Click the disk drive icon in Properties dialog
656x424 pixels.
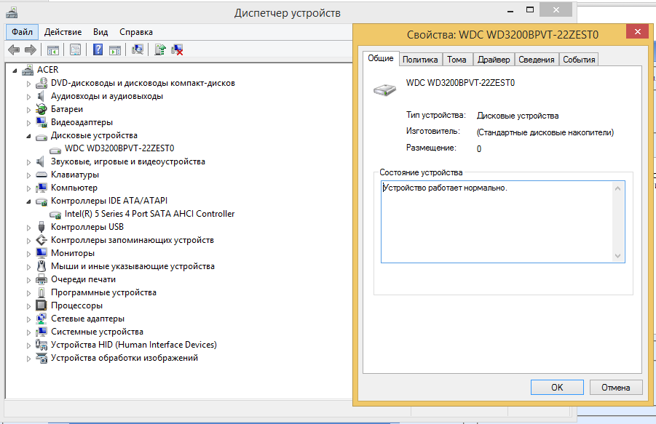click(385, 89)
